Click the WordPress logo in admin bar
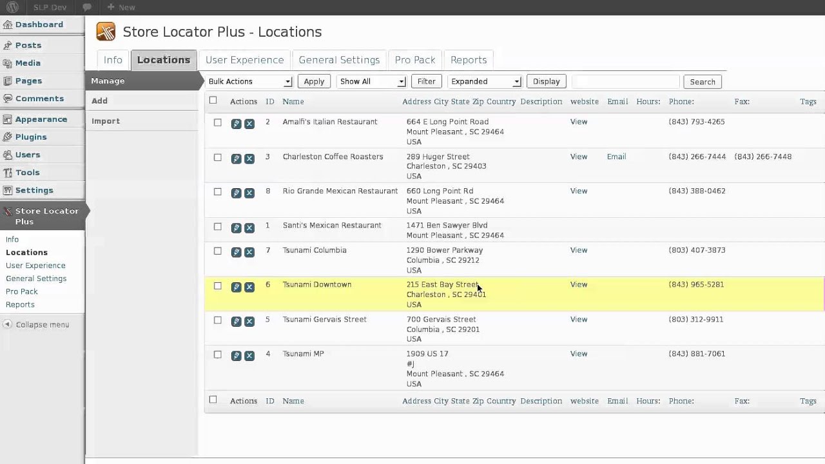 (12, 7)
